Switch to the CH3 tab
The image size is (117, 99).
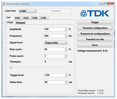coord(27,18)
